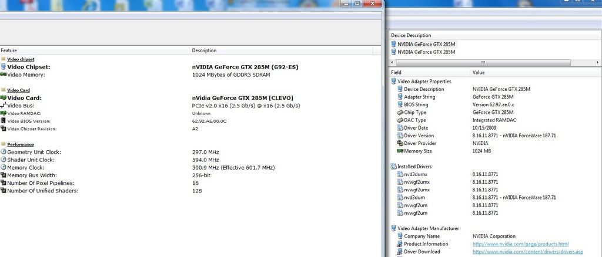Click the Video Adapter Manufacturer icon
This screenshot has height=257, width=602.
pyautogui.click(x=393, y=228)
